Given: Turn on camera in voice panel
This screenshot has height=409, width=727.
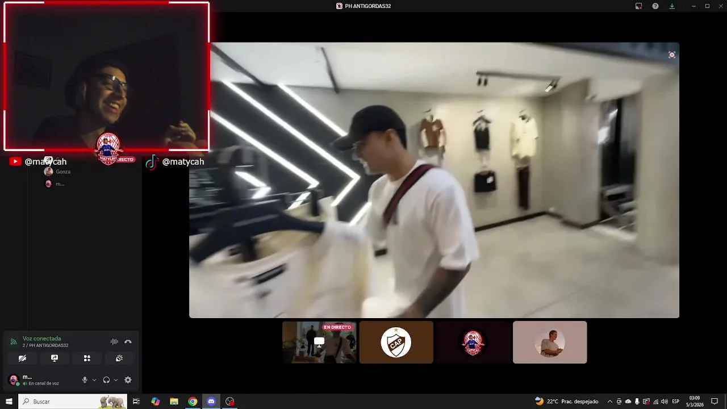Looking at the screenshot, I should [x=22, y=358].
